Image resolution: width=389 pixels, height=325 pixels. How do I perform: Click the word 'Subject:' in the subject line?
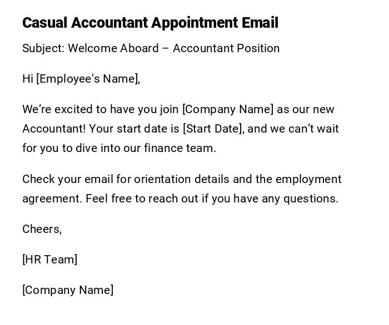43,48
